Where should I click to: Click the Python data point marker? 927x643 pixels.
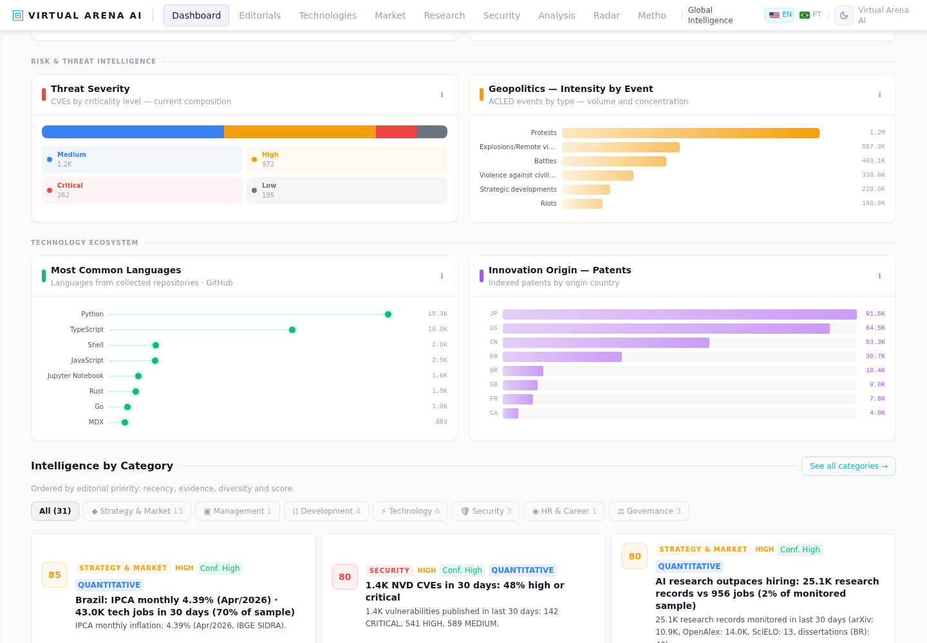(x=388, y=314)
